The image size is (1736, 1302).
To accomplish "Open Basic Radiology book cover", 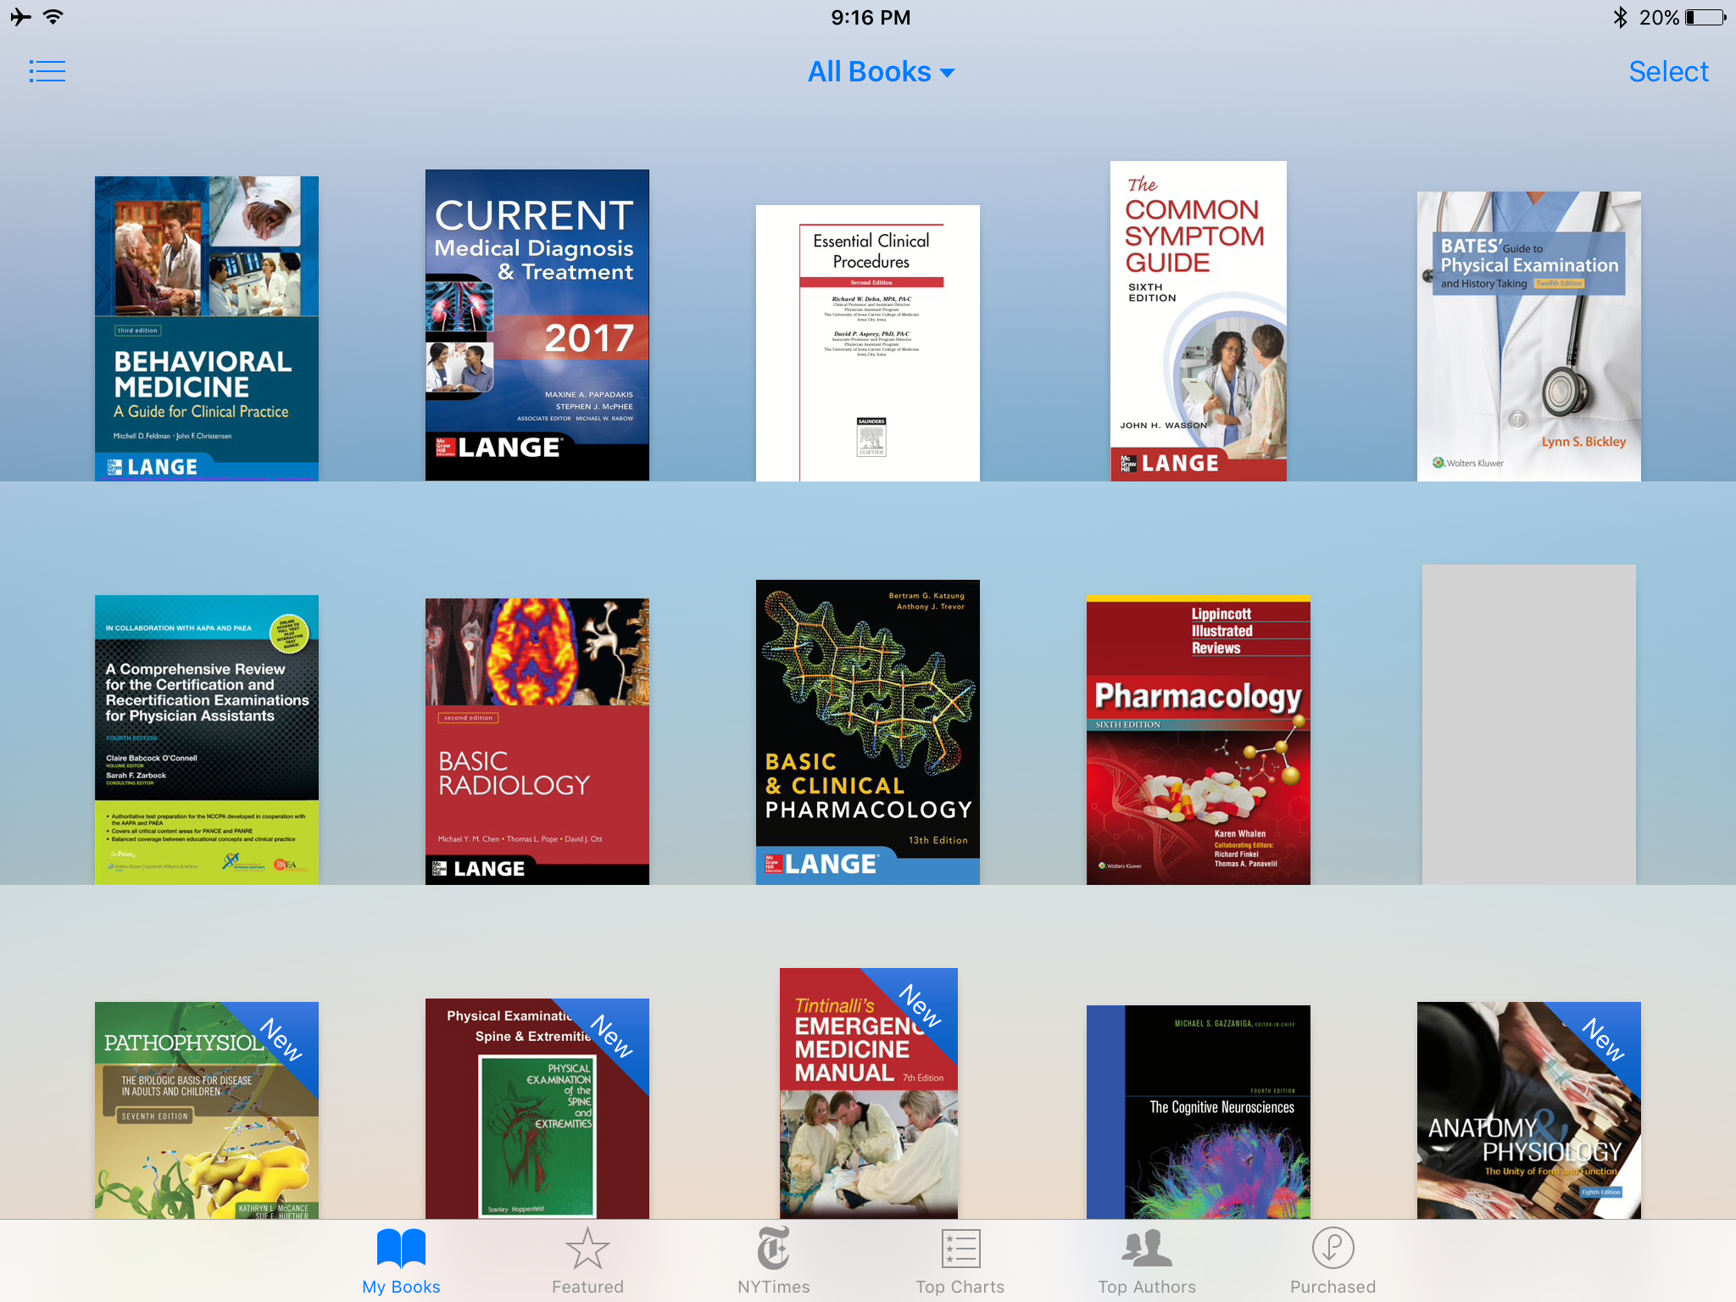I will point(537,742).
